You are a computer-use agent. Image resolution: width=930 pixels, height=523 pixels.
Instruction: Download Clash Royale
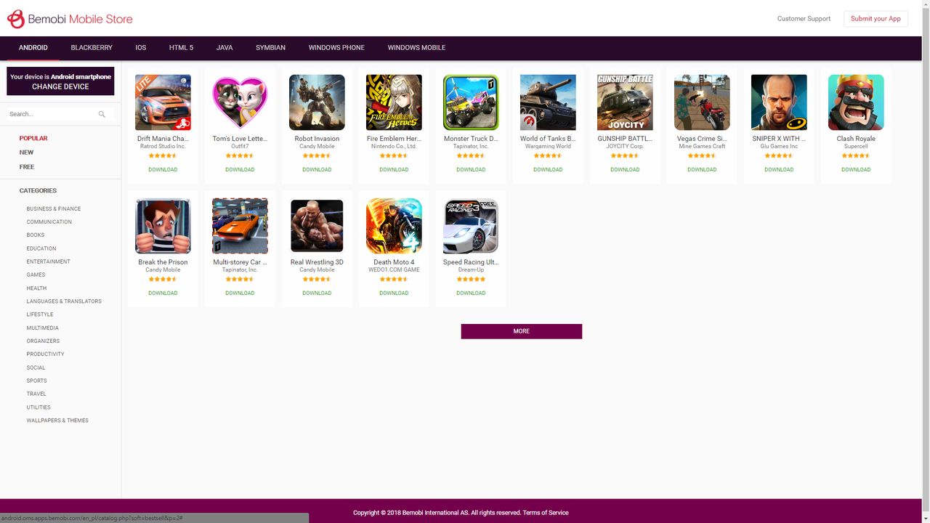[856, 170]
